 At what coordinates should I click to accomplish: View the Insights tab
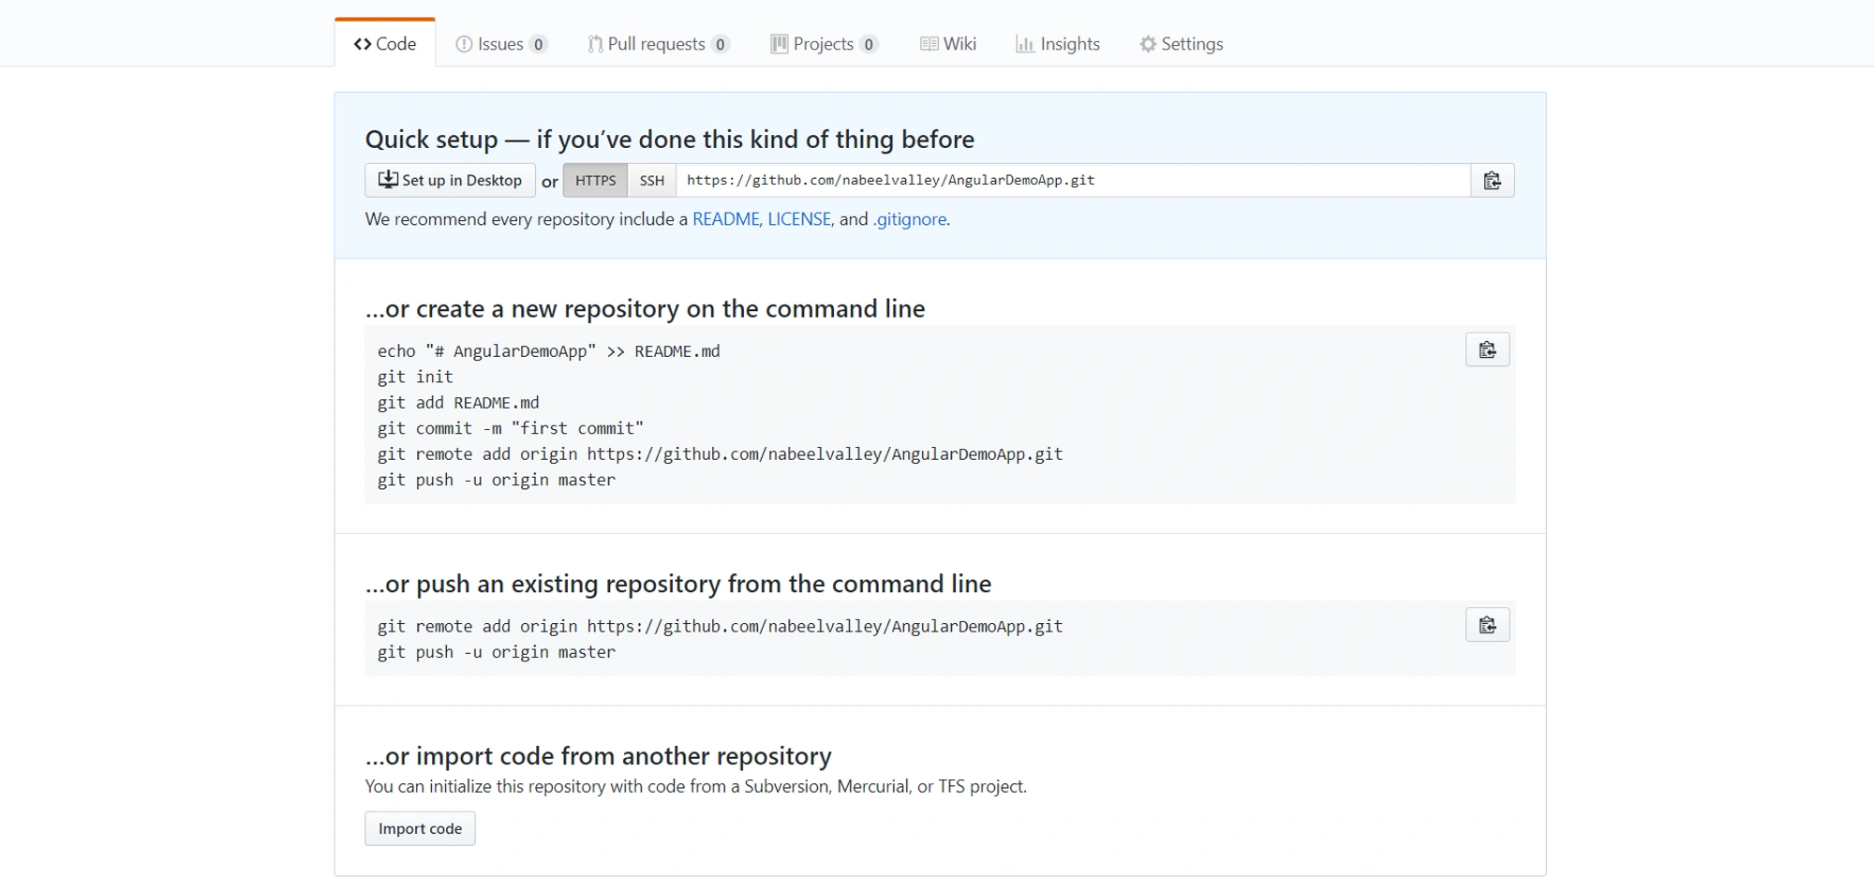point(1058,44)
